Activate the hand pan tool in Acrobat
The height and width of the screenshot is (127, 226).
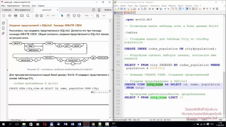tap(68, 16)
